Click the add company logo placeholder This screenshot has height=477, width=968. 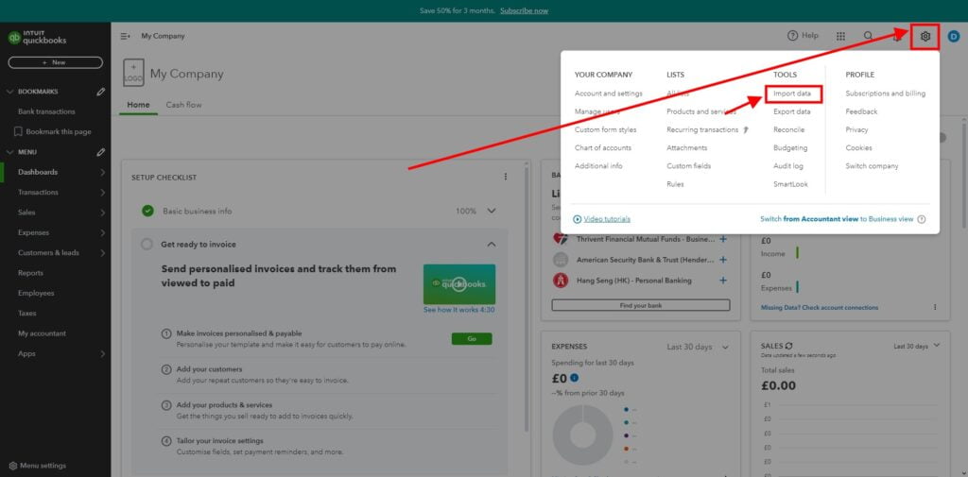pyautogui.click(x=134, y=73)
